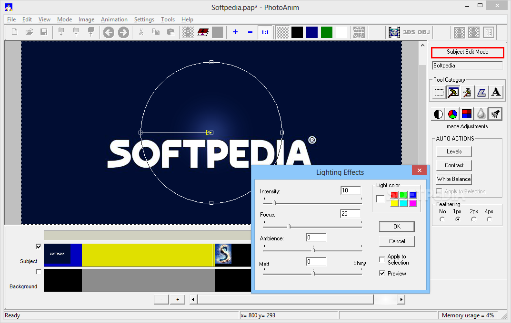Pick the magenta light color swatch
511x323 pixels.
click(413, 203)
